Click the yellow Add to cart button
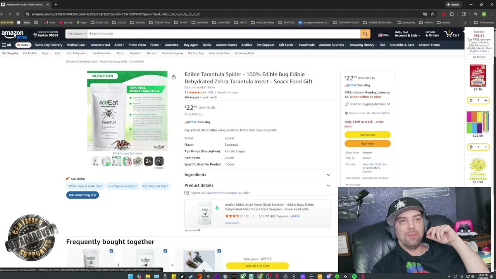This screenshot has height=279, width=496. (367, 134)
